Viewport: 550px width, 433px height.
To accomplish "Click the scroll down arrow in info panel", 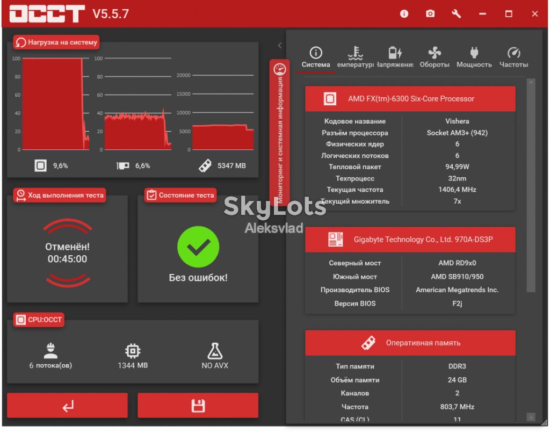I will (x=531, y=417).
